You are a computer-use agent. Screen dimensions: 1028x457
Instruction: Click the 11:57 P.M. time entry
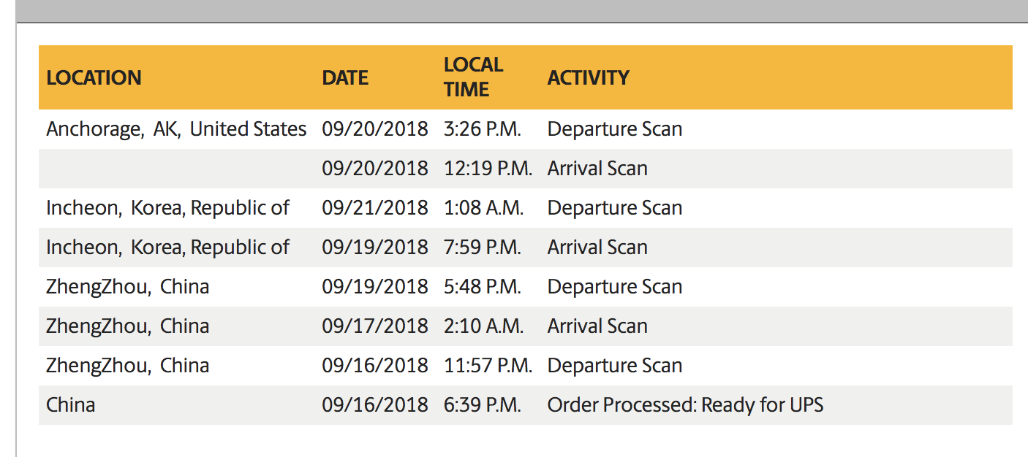(x=488, y=366)
